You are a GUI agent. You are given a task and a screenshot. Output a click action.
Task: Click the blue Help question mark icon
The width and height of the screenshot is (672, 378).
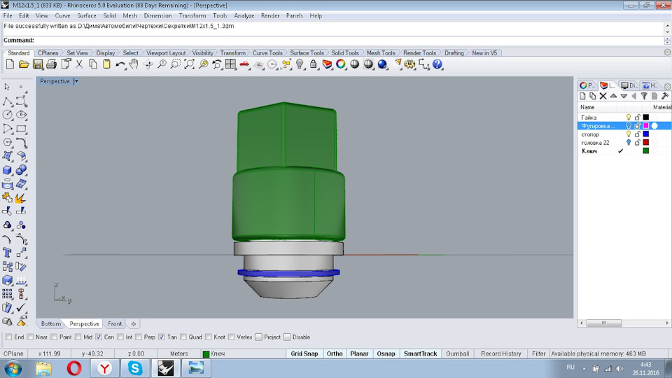pos(437,64)
